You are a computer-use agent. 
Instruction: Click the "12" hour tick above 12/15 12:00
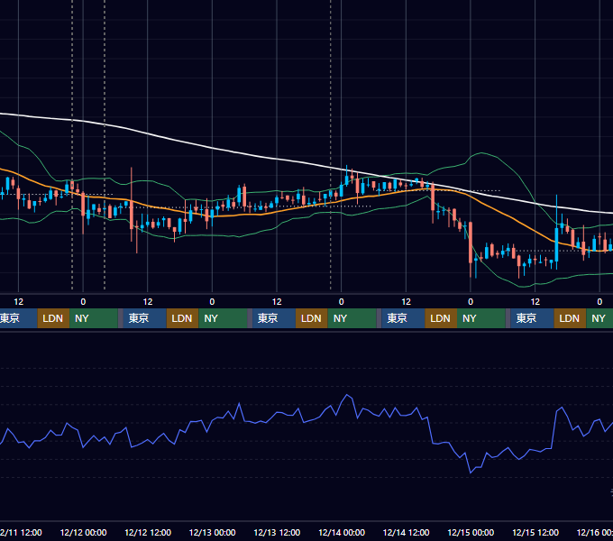pos(535,302)
